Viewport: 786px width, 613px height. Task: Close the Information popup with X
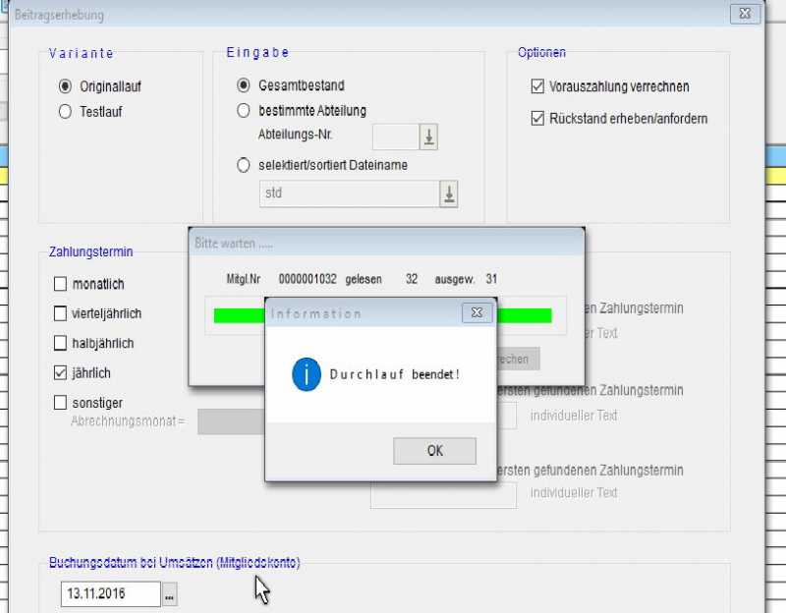point(477,312)
